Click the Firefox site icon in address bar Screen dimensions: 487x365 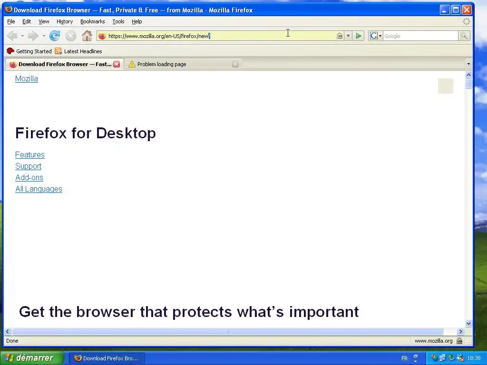tap(102, 36)
